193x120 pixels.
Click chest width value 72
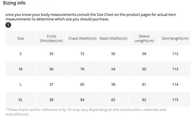[x=82, y=54]
